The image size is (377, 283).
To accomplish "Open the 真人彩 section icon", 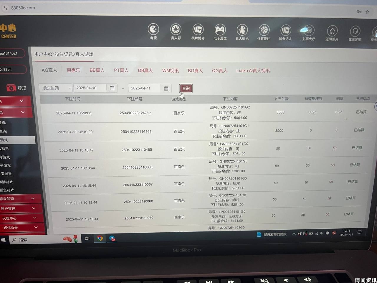I will pyautogui.click(x=176, y=29).
